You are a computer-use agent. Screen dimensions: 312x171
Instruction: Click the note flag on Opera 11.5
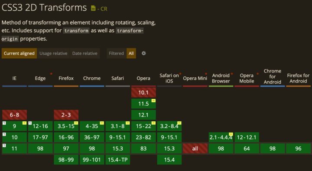pyautogui.click(x=153, y=101)
